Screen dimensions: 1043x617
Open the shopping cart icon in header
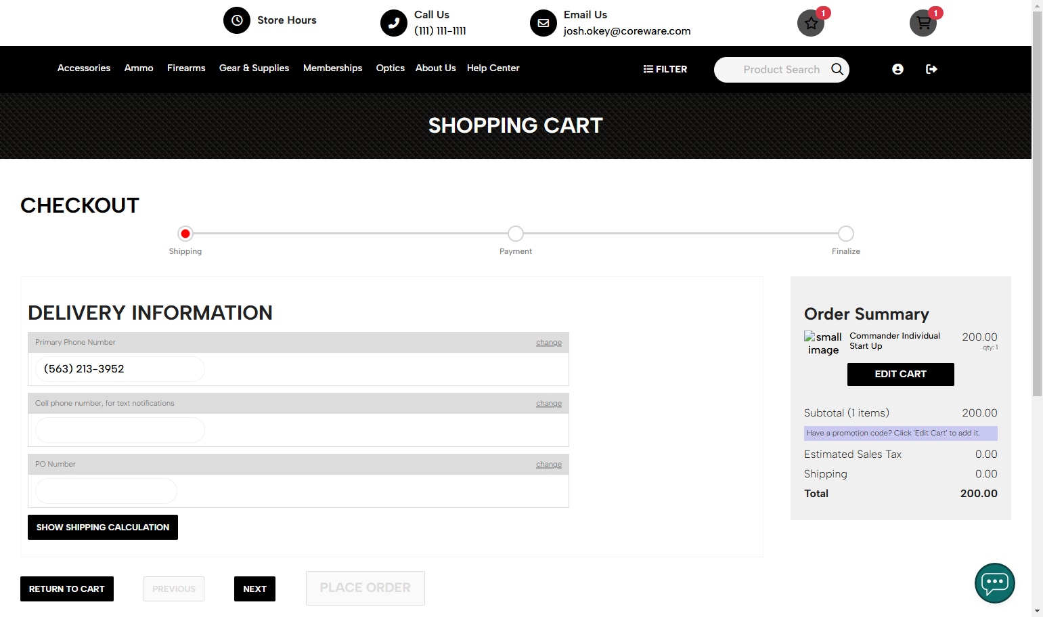click(923, 23)
